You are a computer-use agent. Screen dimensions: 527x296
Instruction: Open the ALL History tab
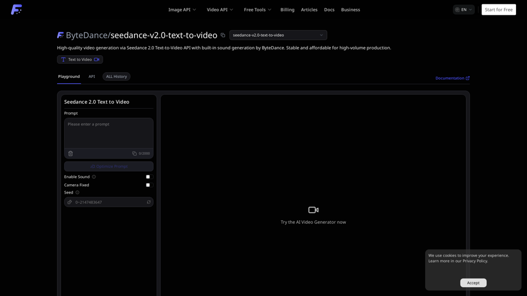coord(116,77)
